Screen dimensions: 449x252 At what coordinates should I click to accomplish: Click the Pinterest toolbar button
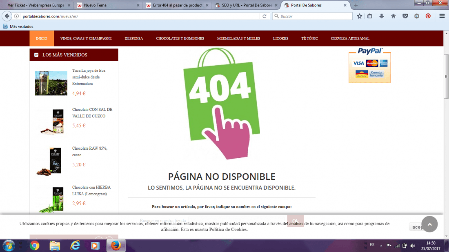click(428, 16)
